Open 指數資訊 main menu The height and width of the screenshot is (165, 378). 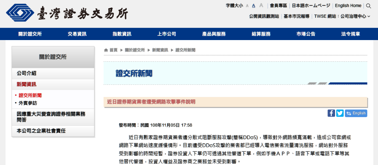(x=122, y=34)
